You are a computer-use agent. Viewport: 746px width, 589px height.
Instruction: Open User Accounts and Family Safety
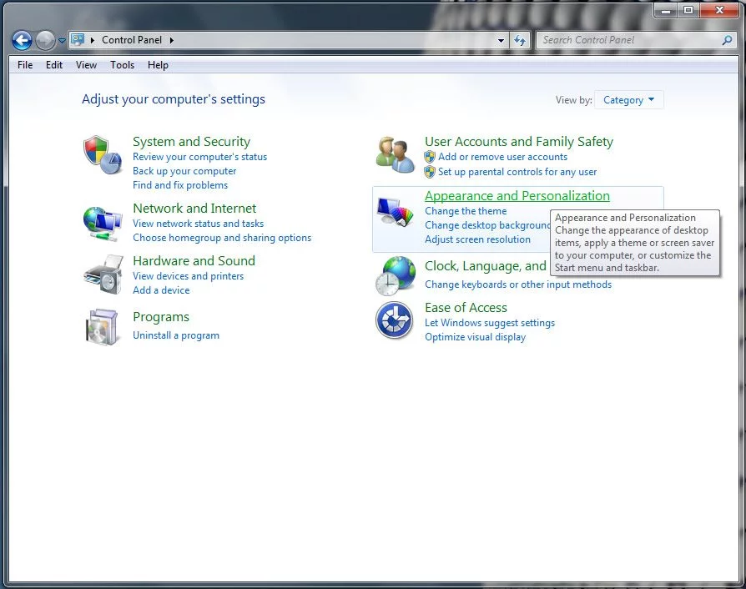tap(519, 142)
